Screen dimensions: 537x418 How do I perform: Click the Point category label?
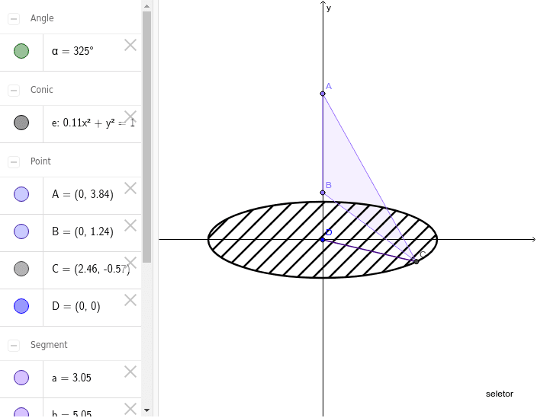click(40, 161)
